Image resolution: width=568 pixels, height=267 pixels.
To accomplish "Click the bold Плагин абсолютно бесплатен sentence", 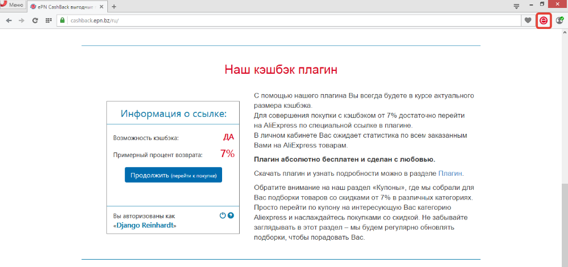I will point(345,159).
